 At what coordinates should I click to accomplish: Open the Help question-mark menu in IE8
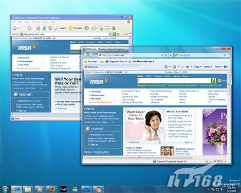click(226, 66)
